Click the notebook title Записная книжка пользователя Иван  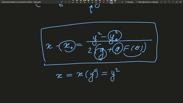pos(17,2)
